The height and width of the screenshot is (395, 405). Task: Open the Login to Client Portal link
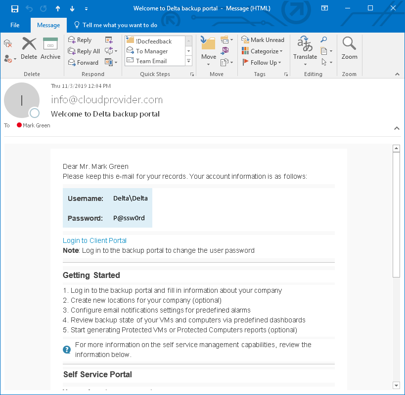pos(94,240)
